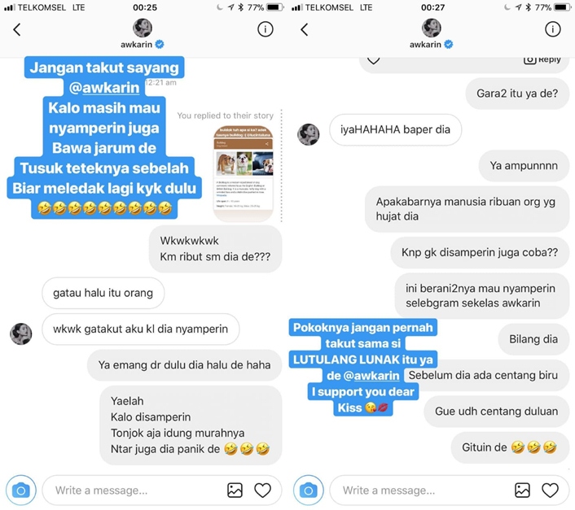Tap Reply button on story at top

(x=542, y=60)
